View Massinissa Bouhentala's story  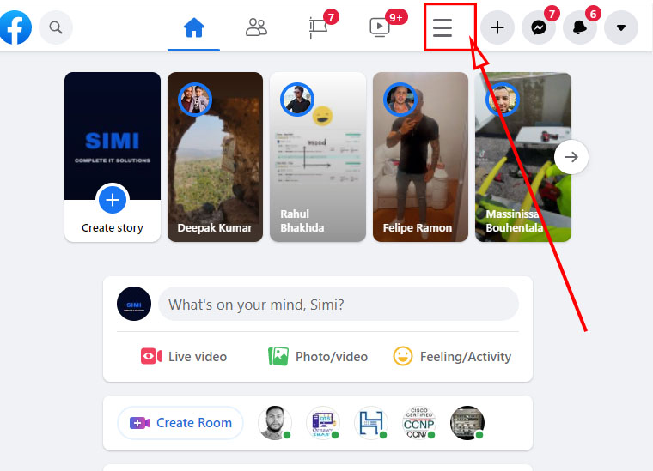[523, 157]
